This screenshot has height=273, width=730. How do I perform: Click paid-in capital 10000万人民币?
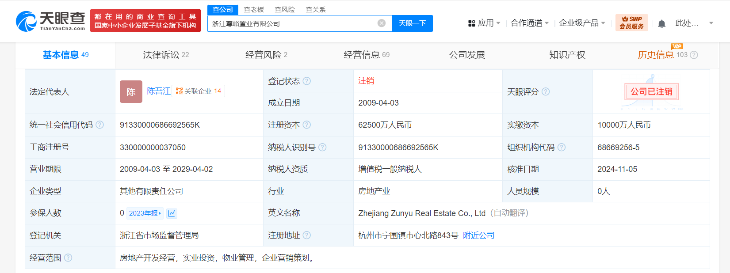tap(624, 125)
